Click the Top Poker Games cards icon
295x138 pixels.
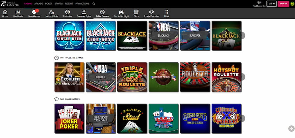(x=56, y=99)
